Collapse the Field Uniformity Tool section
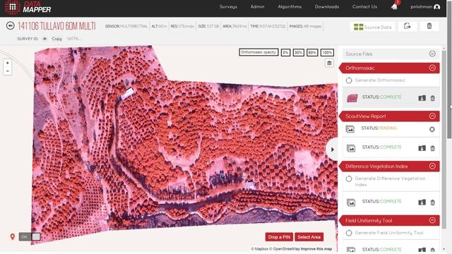 (x=432, y=220)
